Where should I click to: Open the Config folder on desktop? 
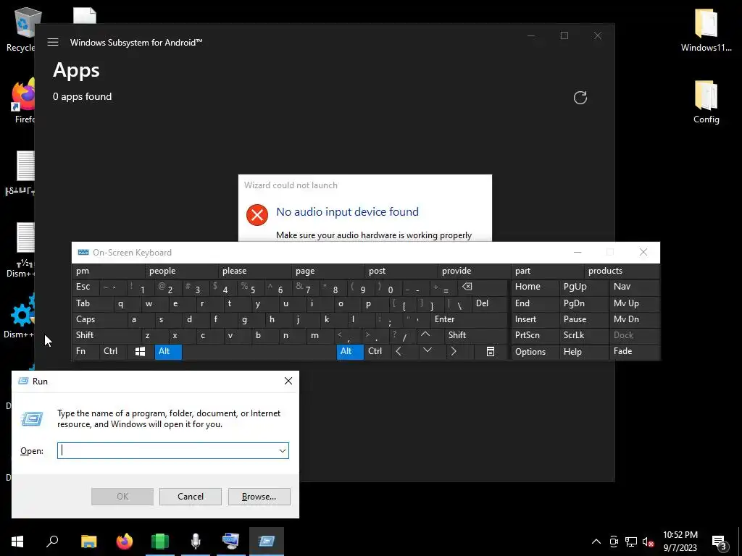coord(706,101)
